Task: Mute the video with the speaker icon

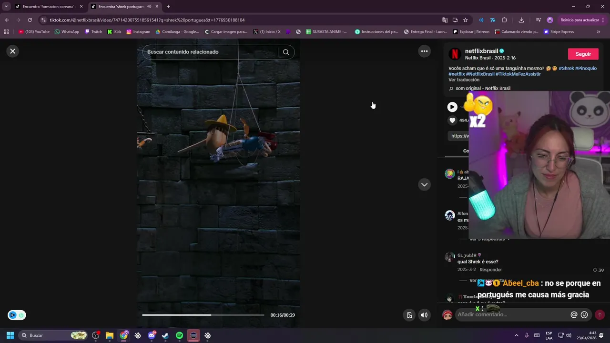Action: pyautogui.click(x=424, y=315)
